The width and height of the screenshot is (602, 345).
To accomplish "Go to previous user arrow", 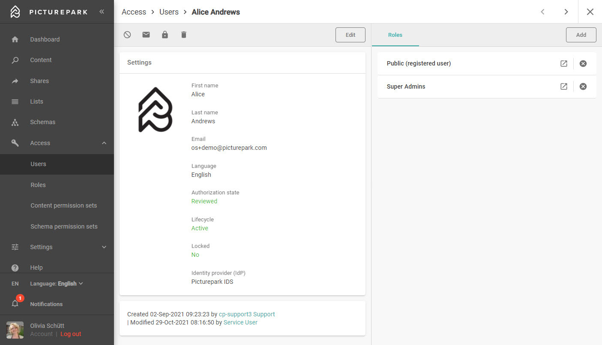I will point(542,12).
